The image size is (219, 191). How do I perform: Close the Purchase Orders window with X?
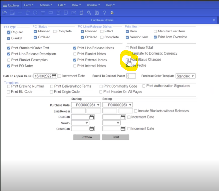click(214, 20)
